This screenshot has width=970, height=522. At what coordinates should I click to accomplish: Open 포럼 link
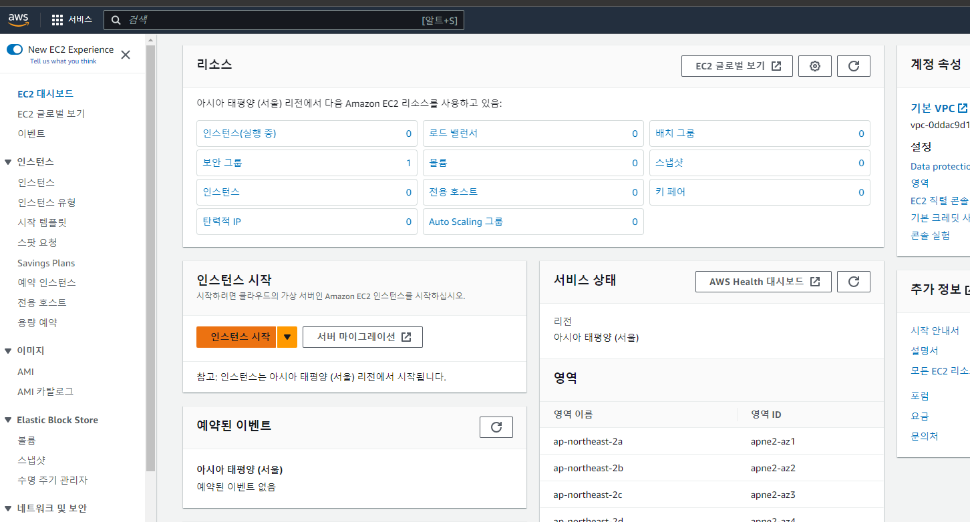(x=920, y=396)
